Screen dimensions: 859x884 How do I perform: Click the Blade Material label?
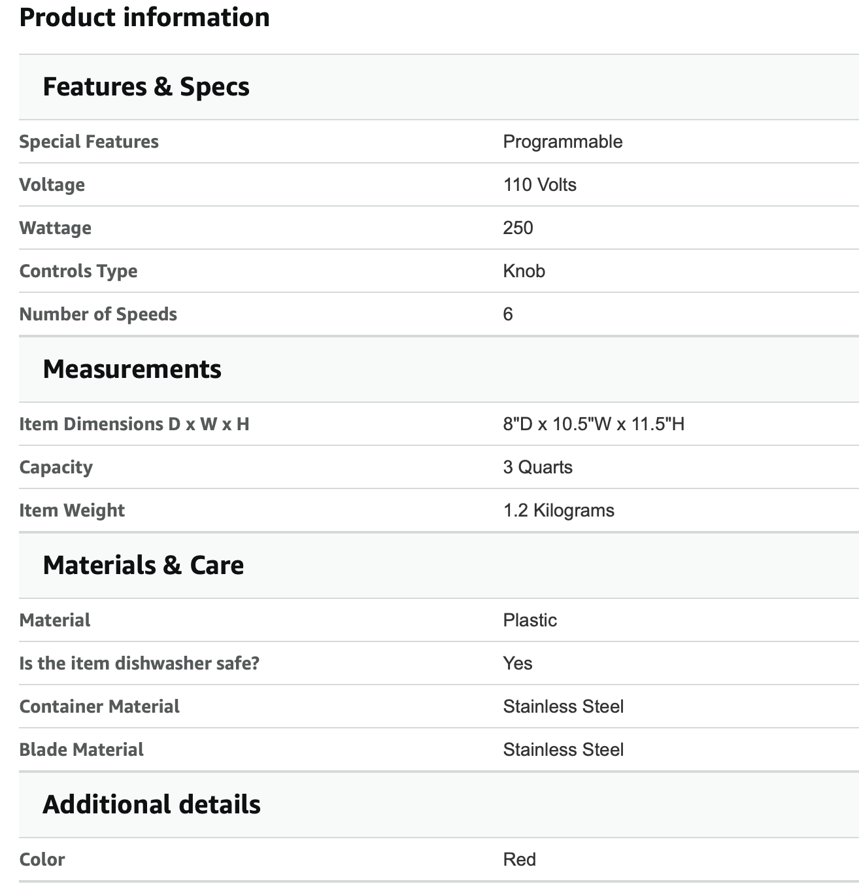[82, 750]
